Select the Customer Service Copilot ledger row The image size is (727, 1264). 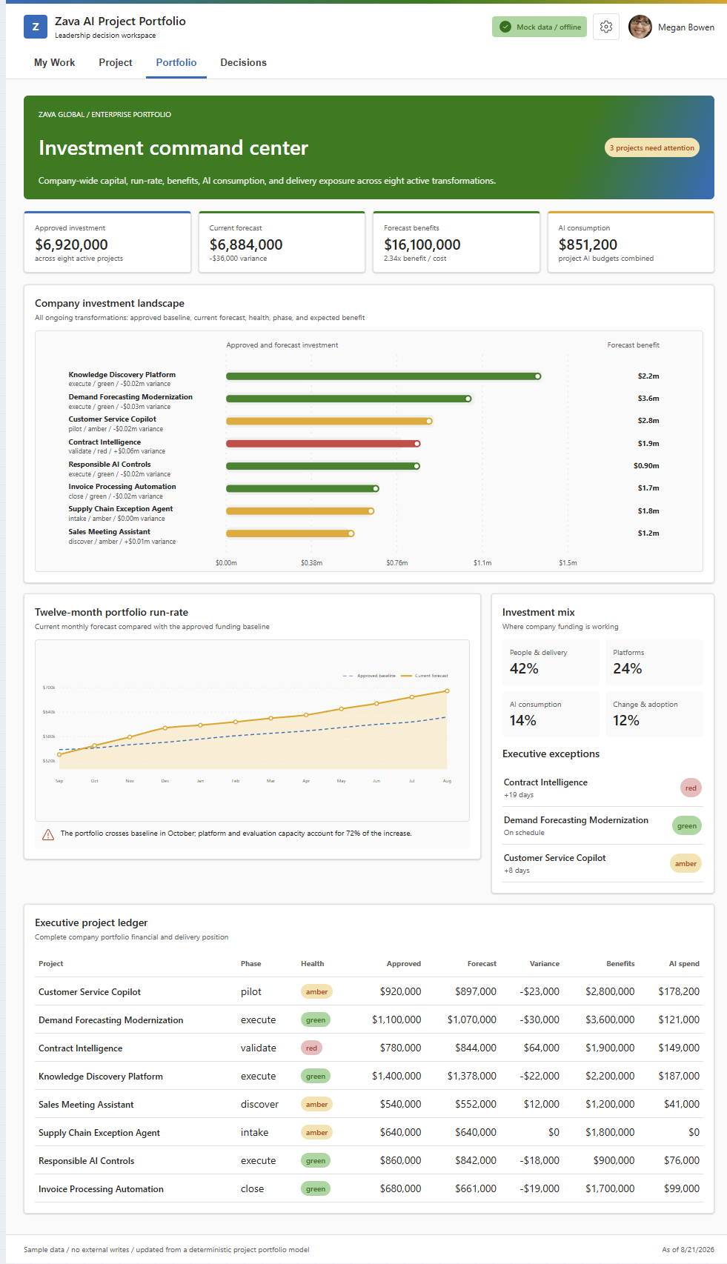[369, 991]
